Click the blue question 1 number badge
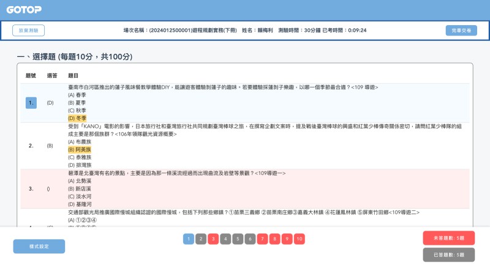The image size is (490, 266). (x=31, y=103)
